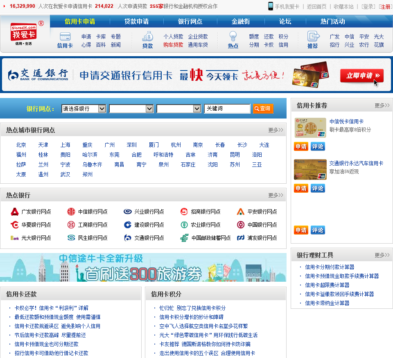
Task: Open the 请选择银行 dropdown
Action: point(84,109)
